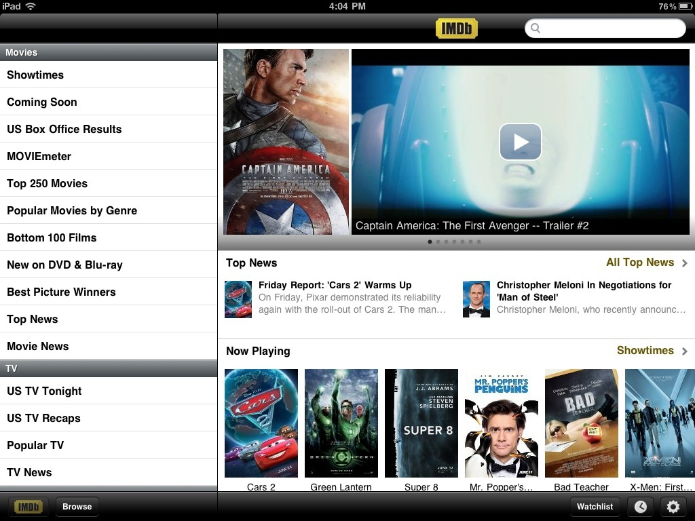Open MOVIEmeter
The image size is (695, 521).
pyautogui.click(x=109, y=157)
